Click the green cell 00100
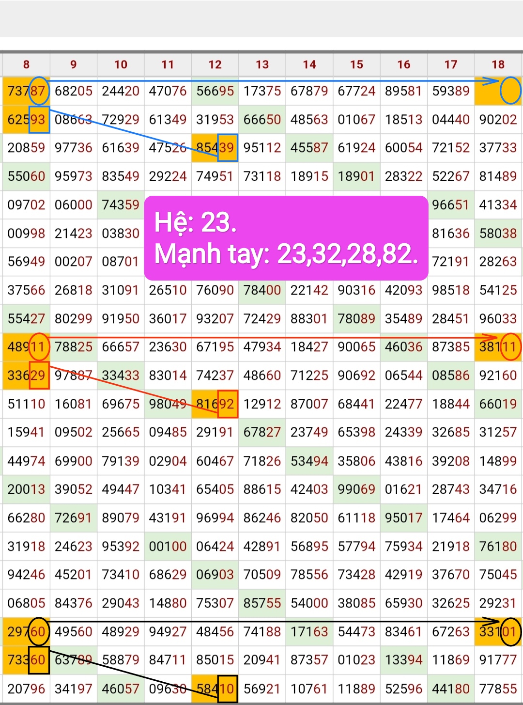 point(168,547)
